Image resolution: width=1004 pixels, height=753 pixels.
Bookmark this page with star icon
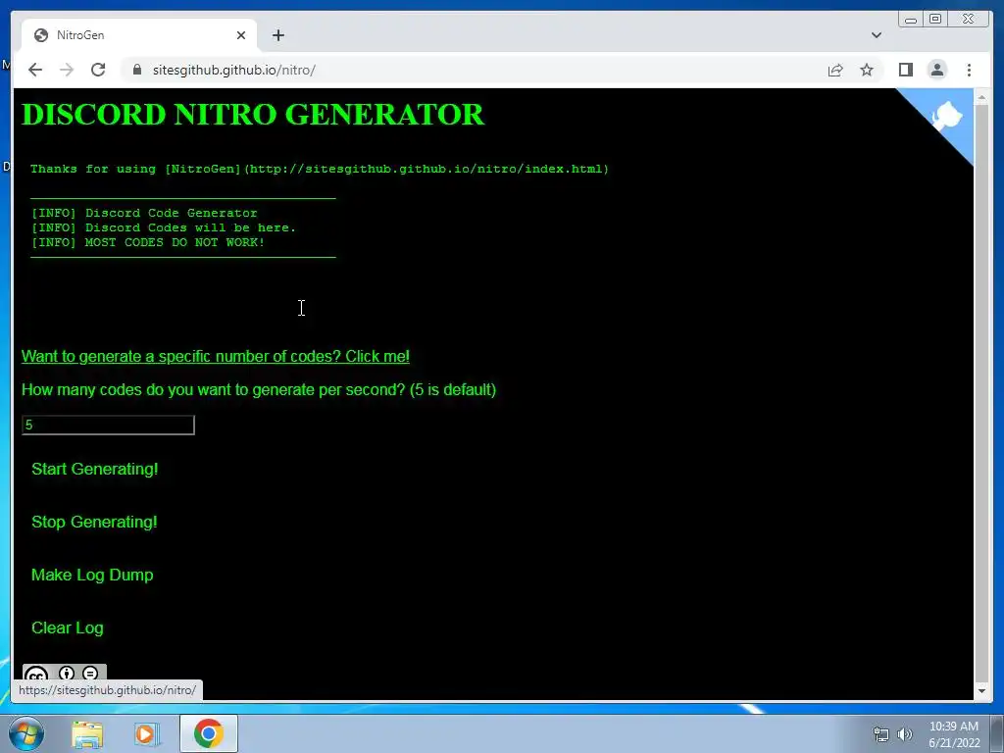click(x=867, y=70)
